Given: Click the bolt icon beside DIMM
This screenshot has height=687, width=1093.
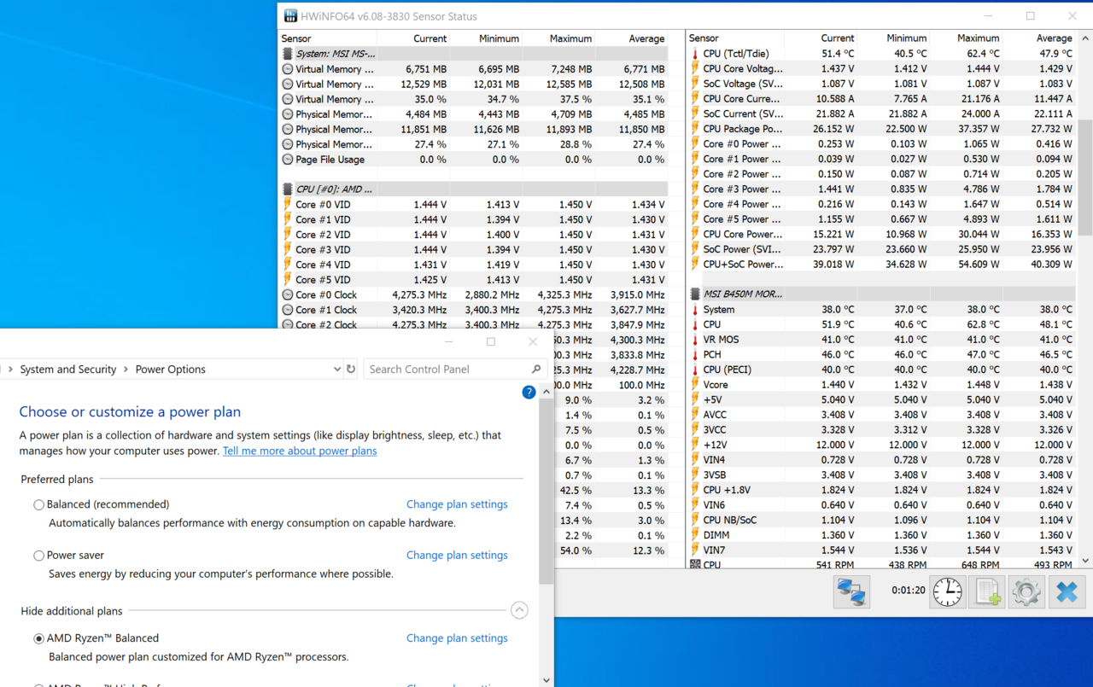Looking at the screenshot, I should click(x=695, y=535).
